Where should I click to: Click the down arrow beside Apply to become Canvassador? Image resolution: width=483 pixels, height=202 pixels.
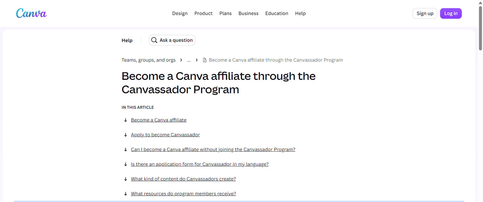click(x=126, y=135)
